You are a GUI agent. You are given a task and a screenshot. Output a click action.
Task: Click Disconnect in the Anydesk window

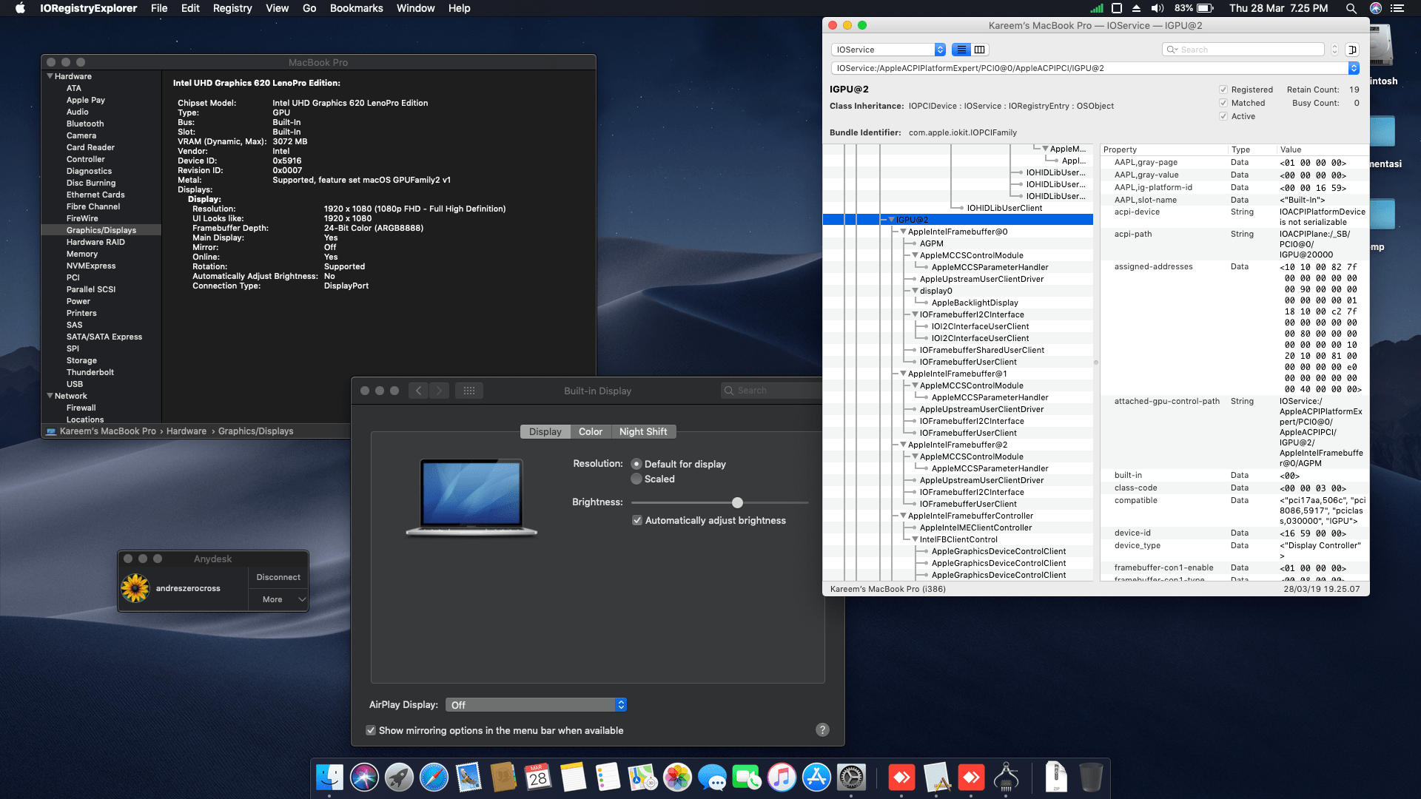click(278, 577)
